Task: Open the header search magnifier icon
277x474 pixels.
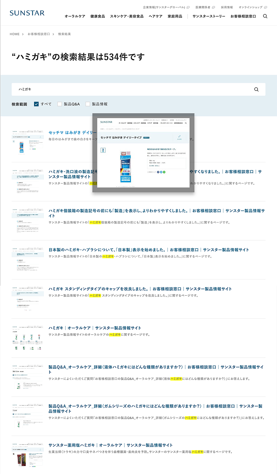Action: point(265,16)
